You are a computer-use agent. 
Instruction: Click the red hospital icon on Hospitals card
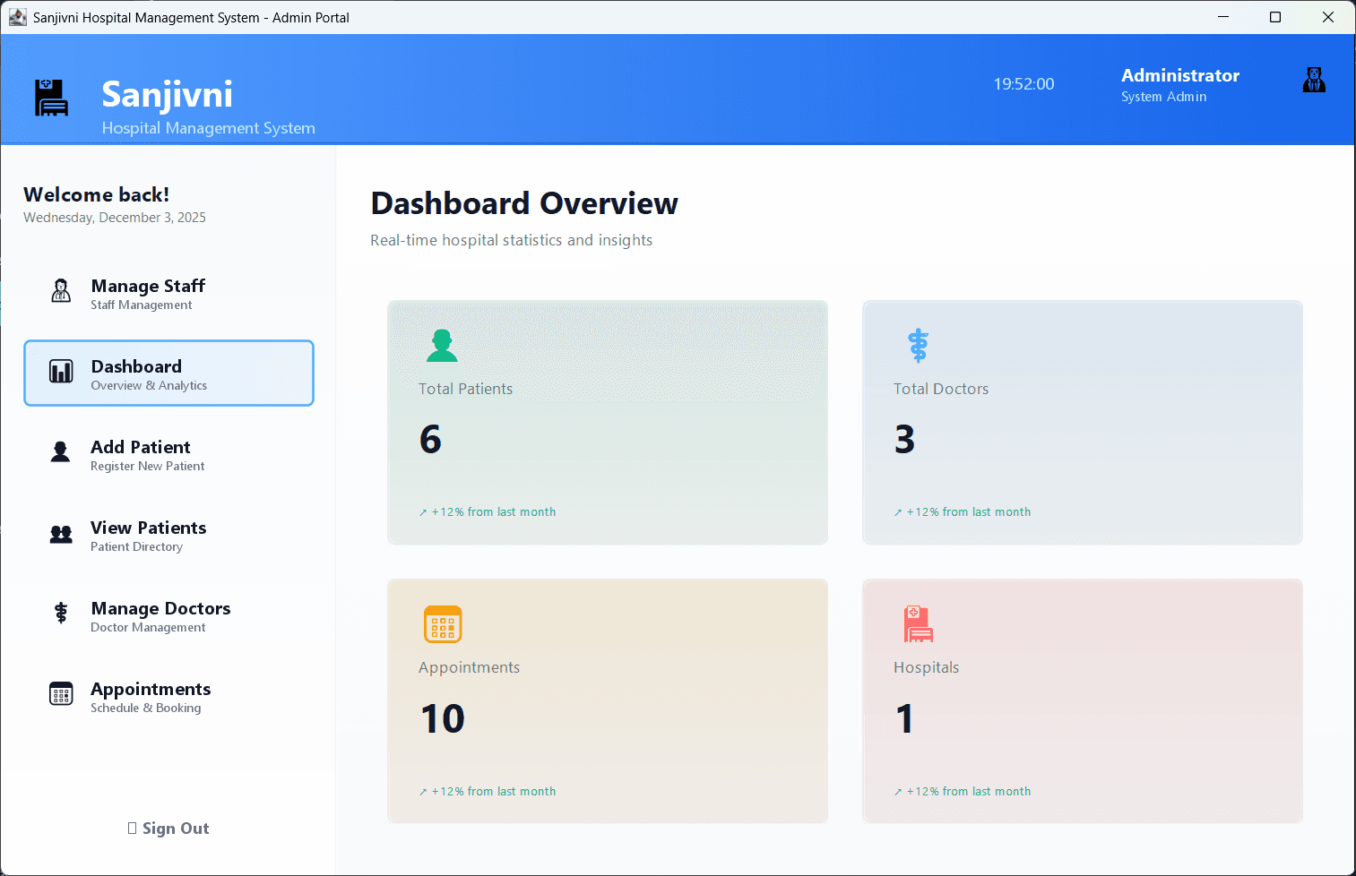[x=918, y=624]
